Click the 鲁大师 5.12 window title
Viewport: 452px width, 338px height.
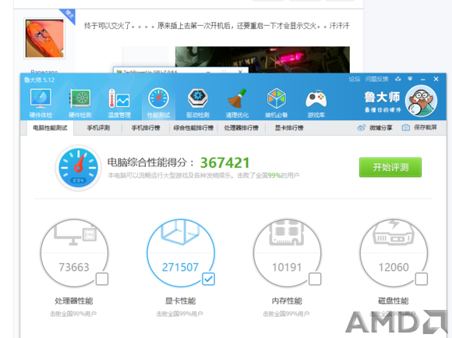(39, 80)
